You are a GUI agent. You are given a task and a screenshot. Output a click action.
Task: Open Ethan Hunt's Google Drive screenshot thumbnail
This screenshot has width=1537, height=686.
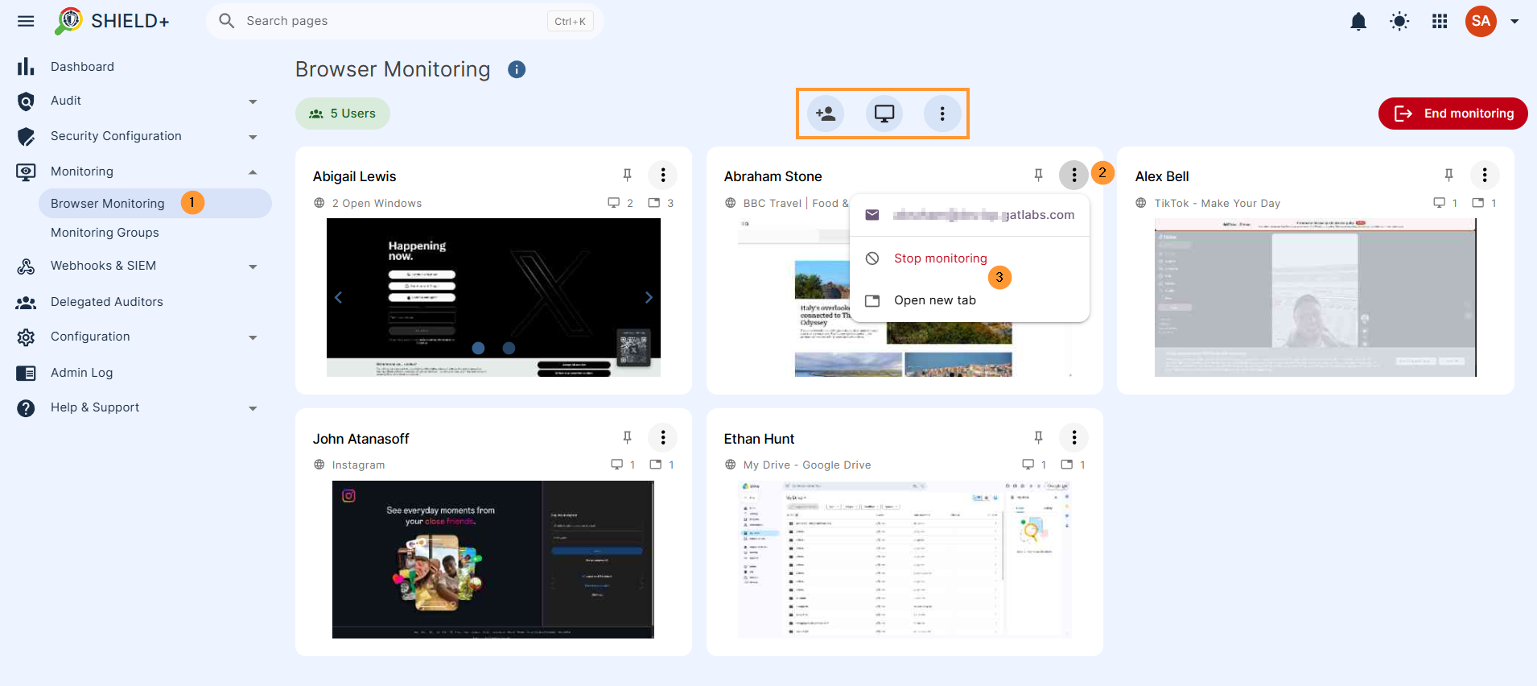[x=904, y=560]
